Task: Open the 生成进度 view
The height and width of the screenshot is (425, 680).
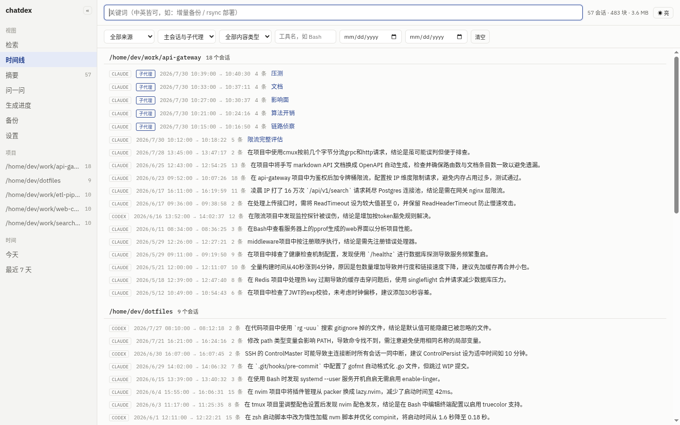Action: coord(48,105)
